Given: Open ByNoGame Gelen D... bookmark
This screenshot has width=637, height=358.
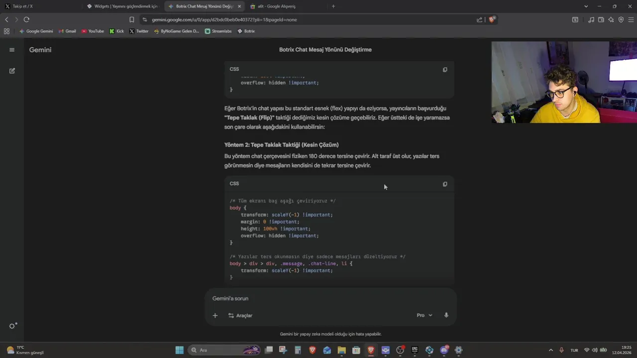Looking at the screenshot, I should point(176,31).
